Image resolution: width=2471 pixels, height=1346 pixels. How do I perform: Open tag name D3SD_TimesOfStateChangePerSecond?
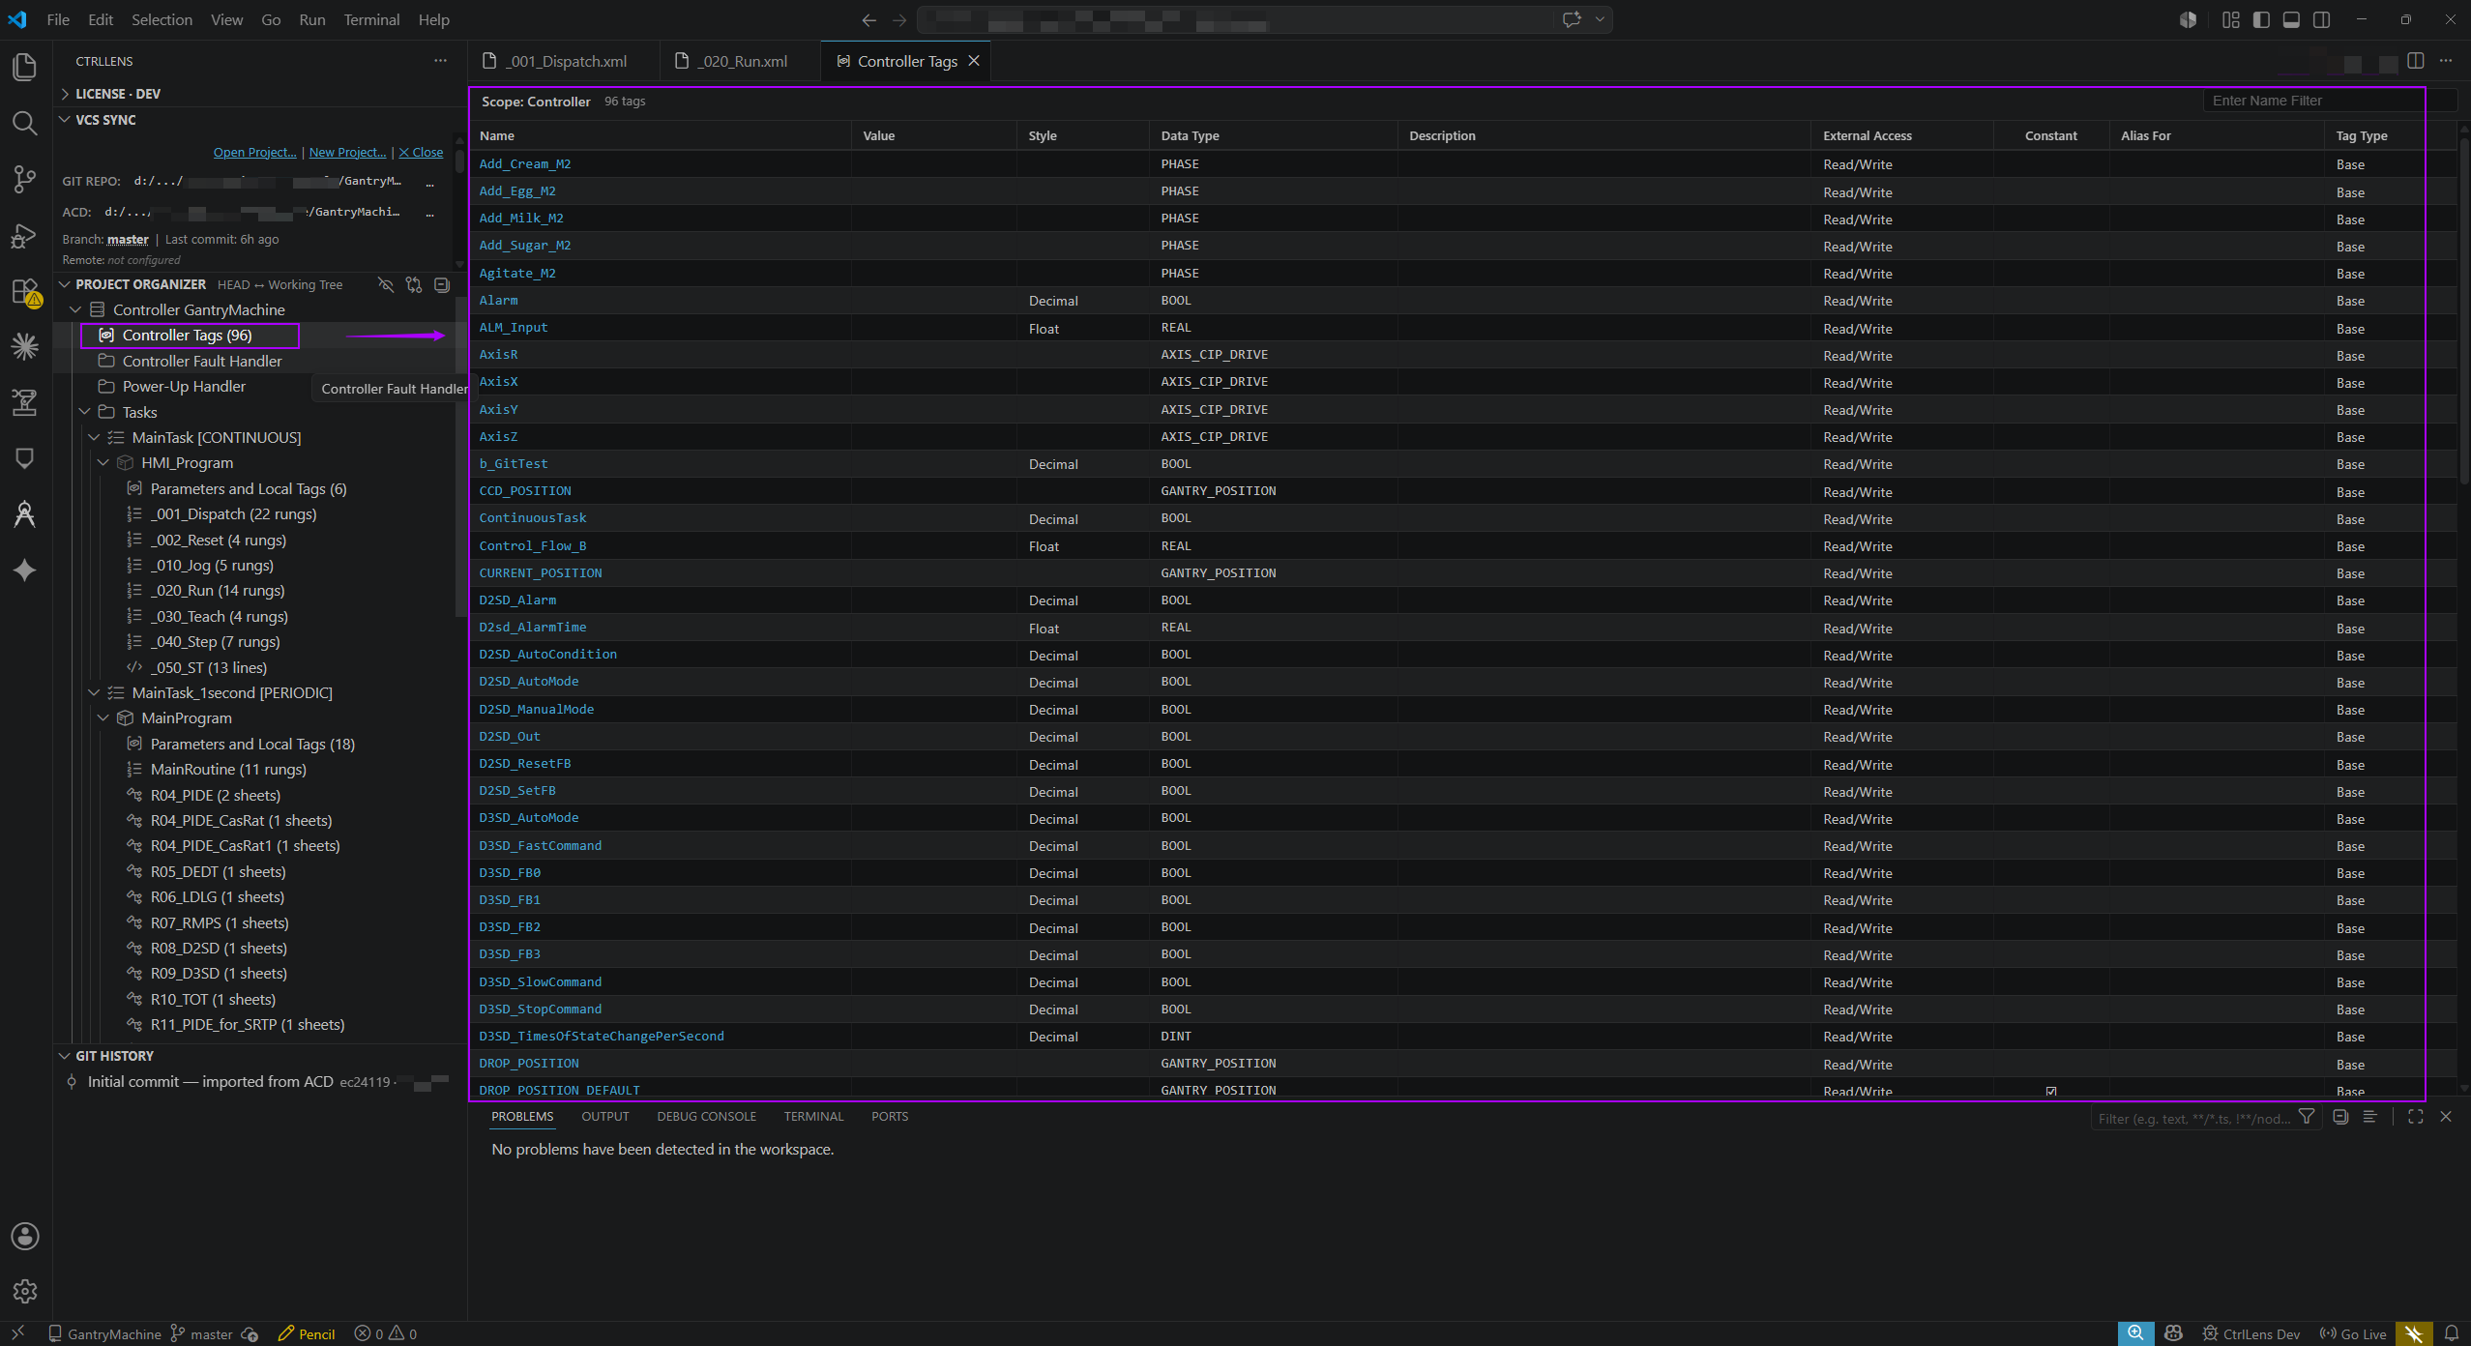pos(602,1036)
